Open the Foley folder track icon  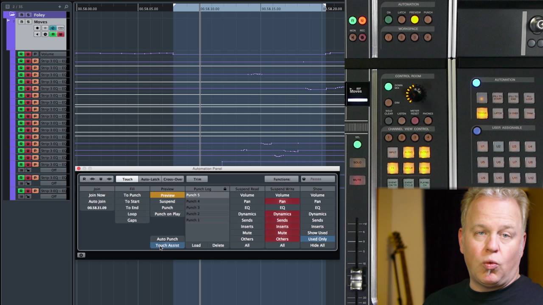(12, 14)
